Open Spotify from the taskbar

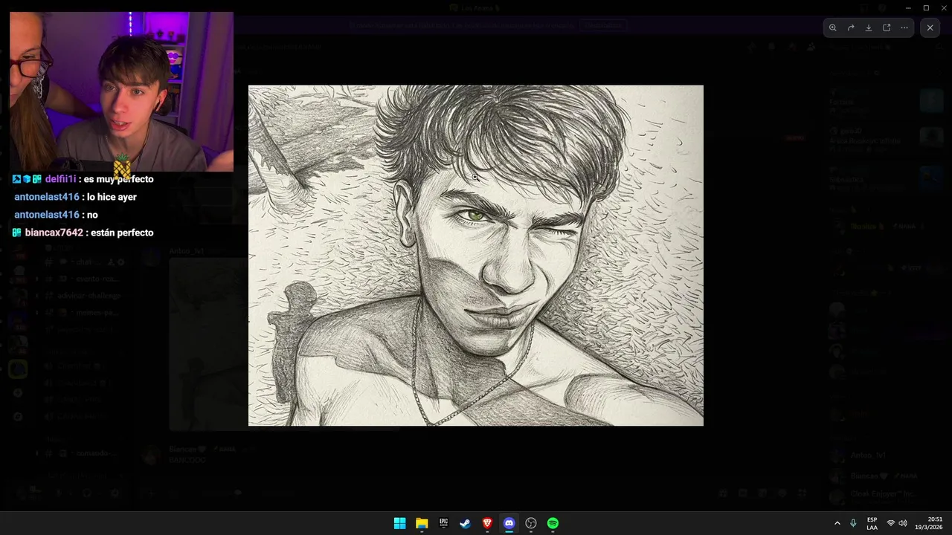[553, 523]
